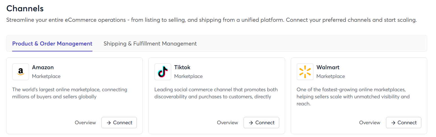This screenshot has height=137, width=436.
Task: Click the Walmart card title
Action: coord(328,67)
